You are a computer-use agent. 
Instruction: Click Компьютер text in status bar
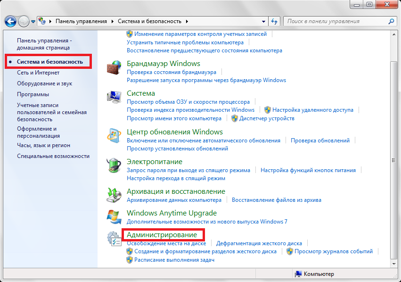click(x=319, y=274)
